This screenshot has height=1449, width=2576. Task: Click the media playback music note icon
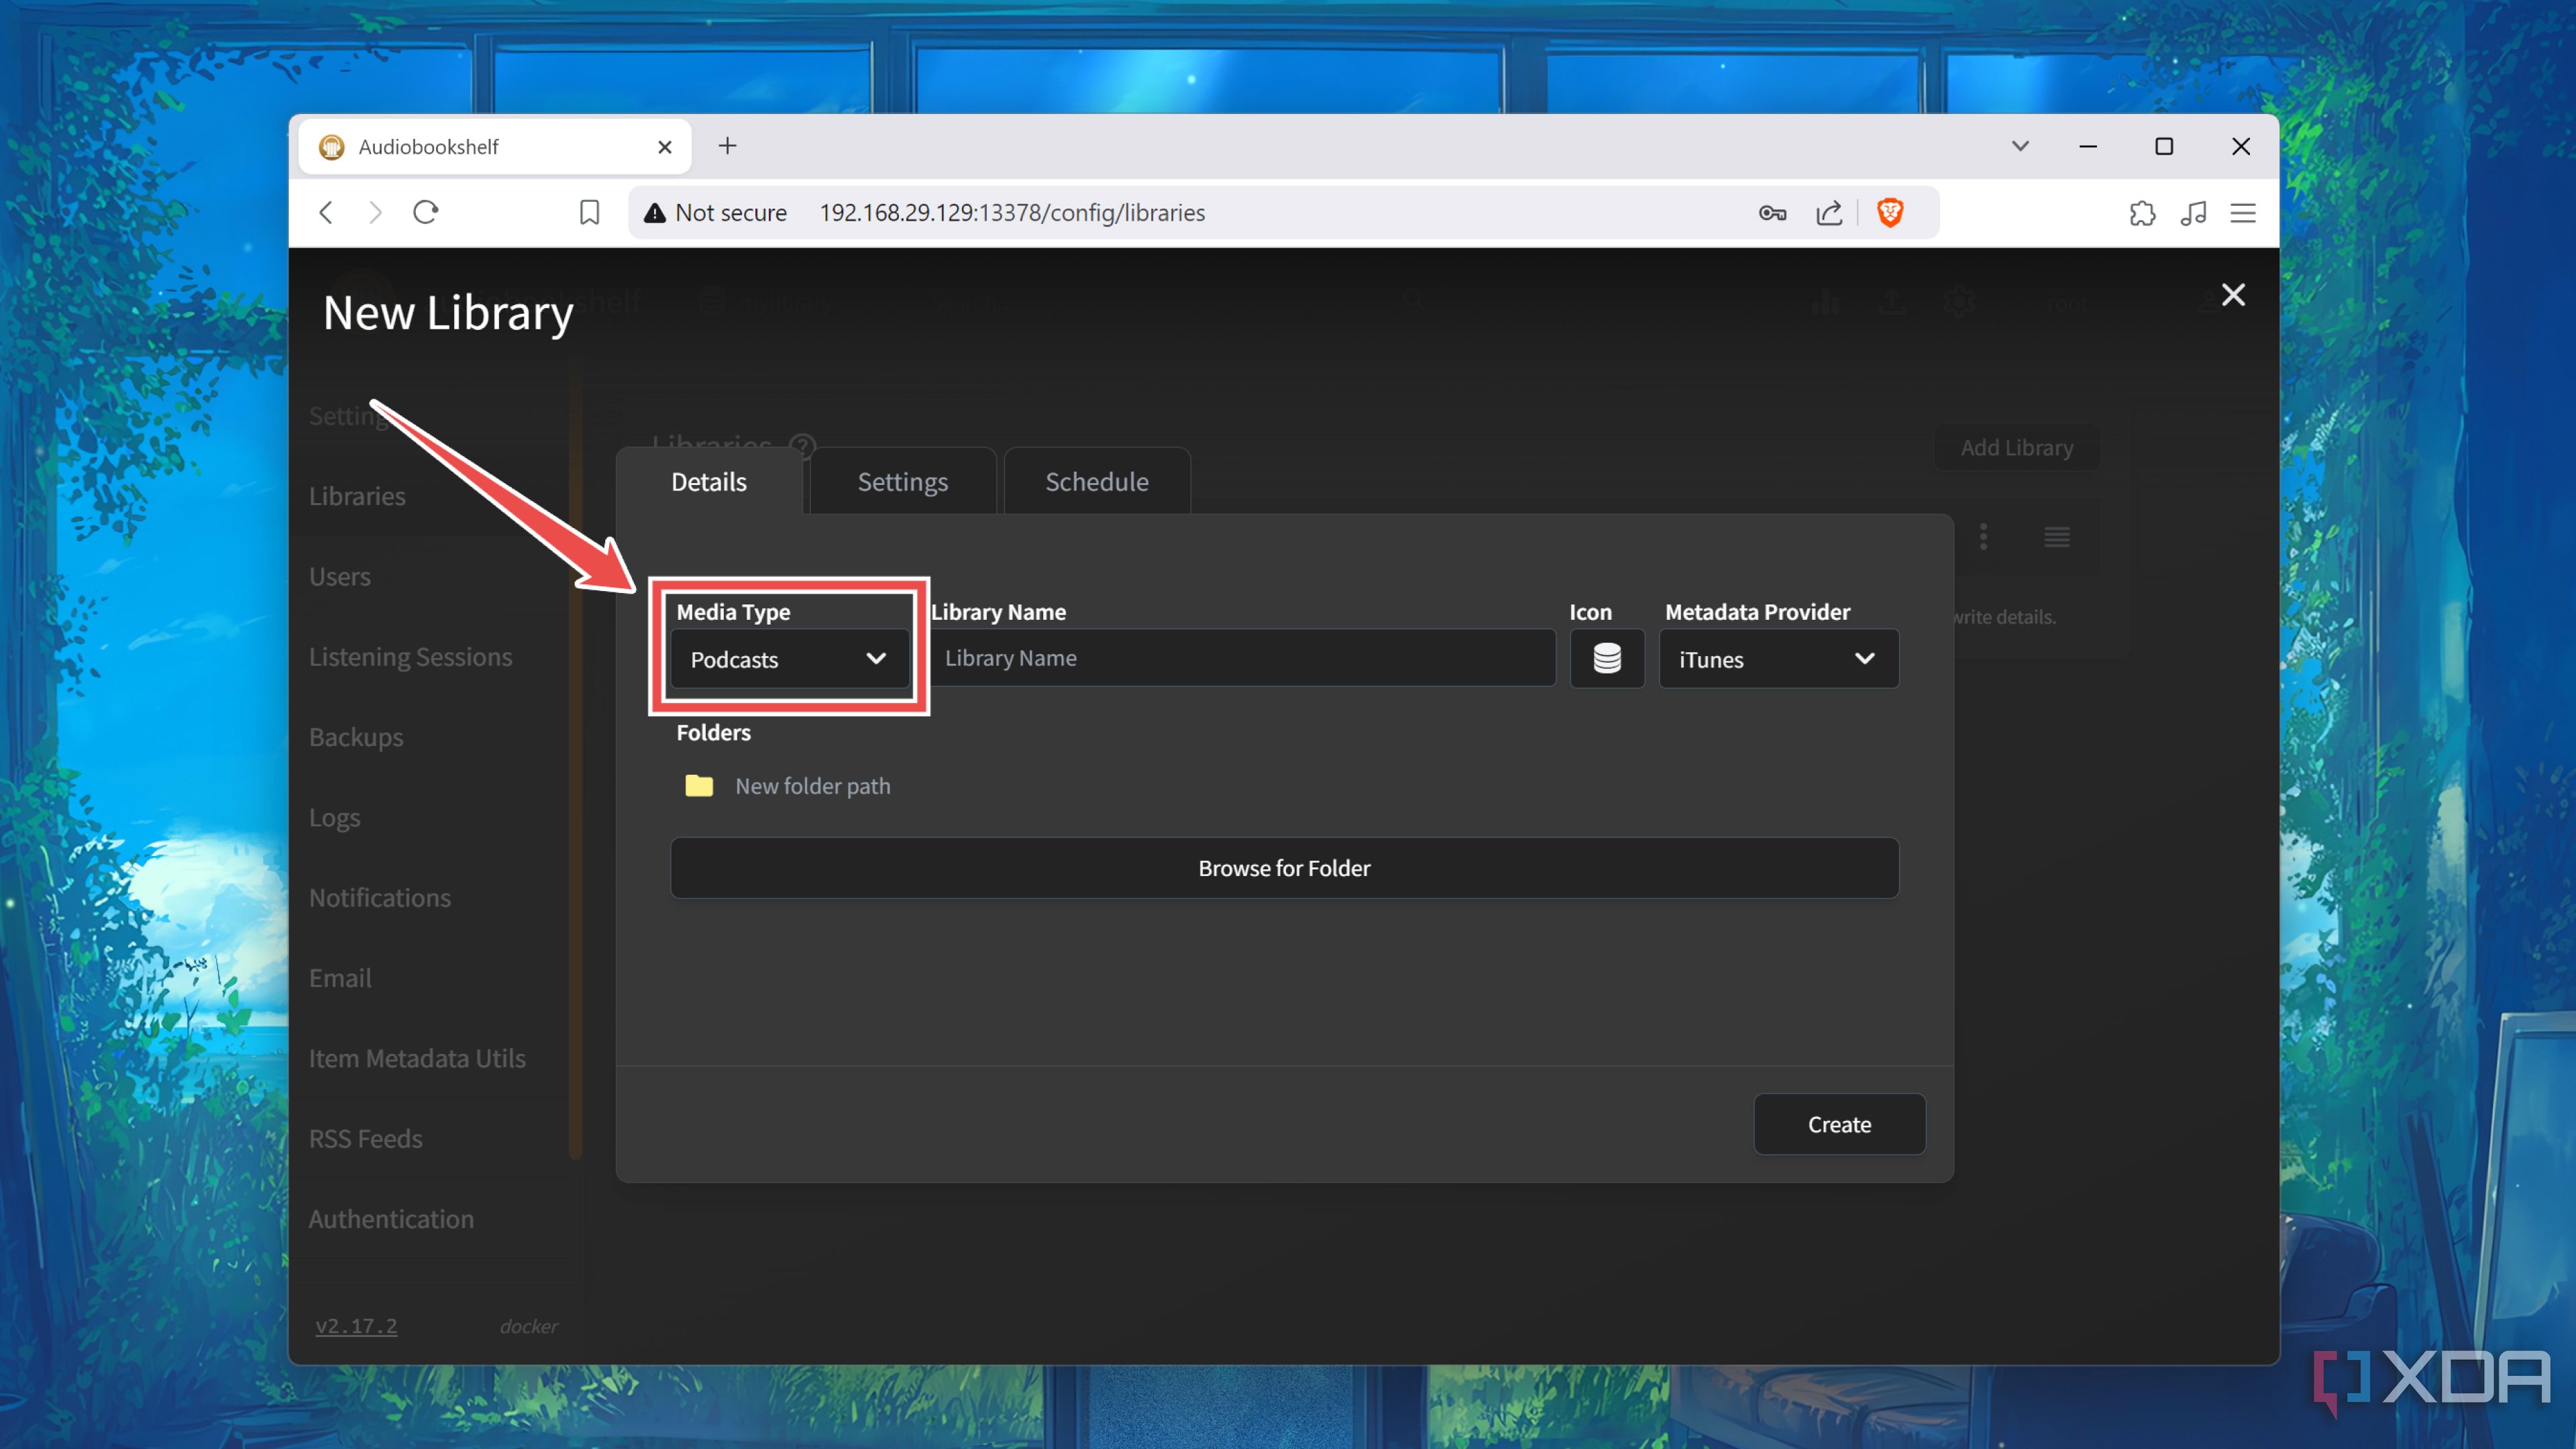pyautogui.click(x=2193, y=212)
